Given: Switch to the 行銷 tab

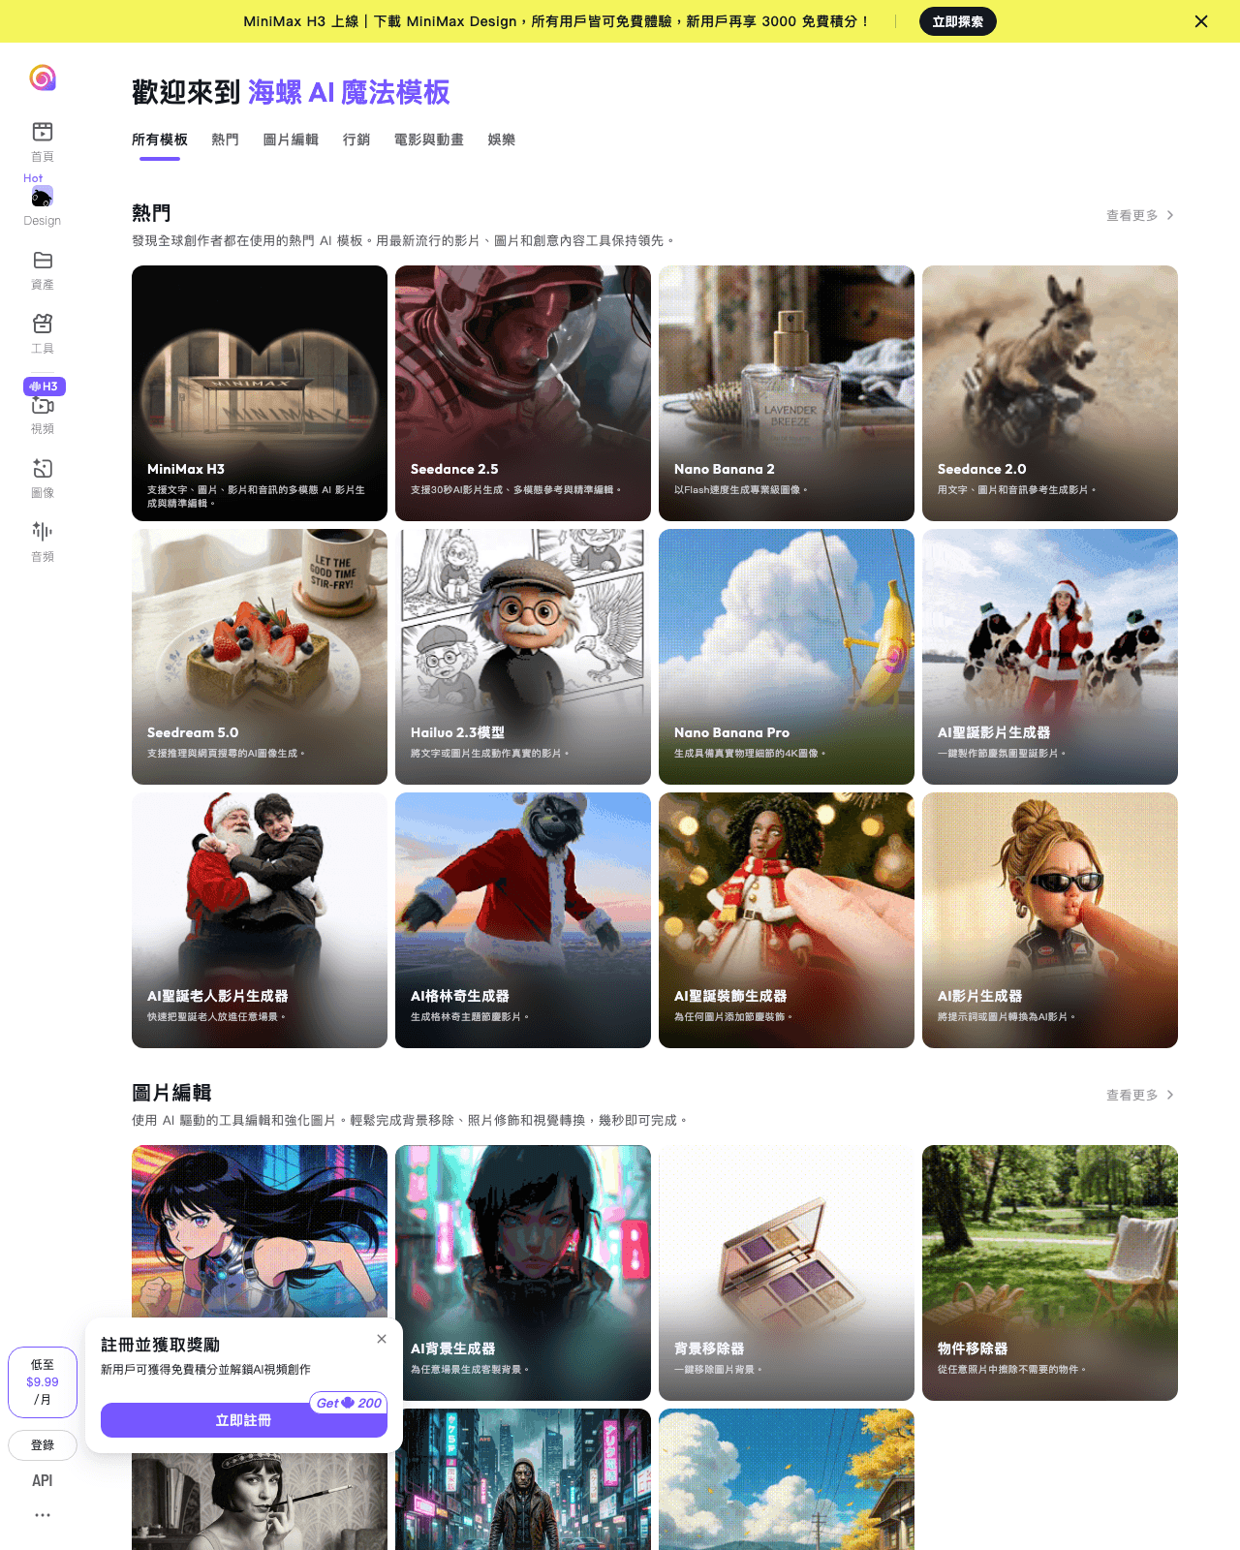Looking at the screenshot, I should click(x=356, y=139).
